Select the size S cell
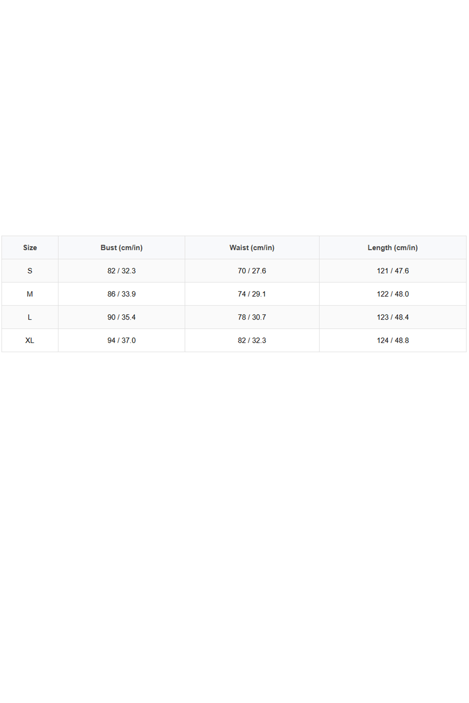The image size is (469, 703). [30, 271]
